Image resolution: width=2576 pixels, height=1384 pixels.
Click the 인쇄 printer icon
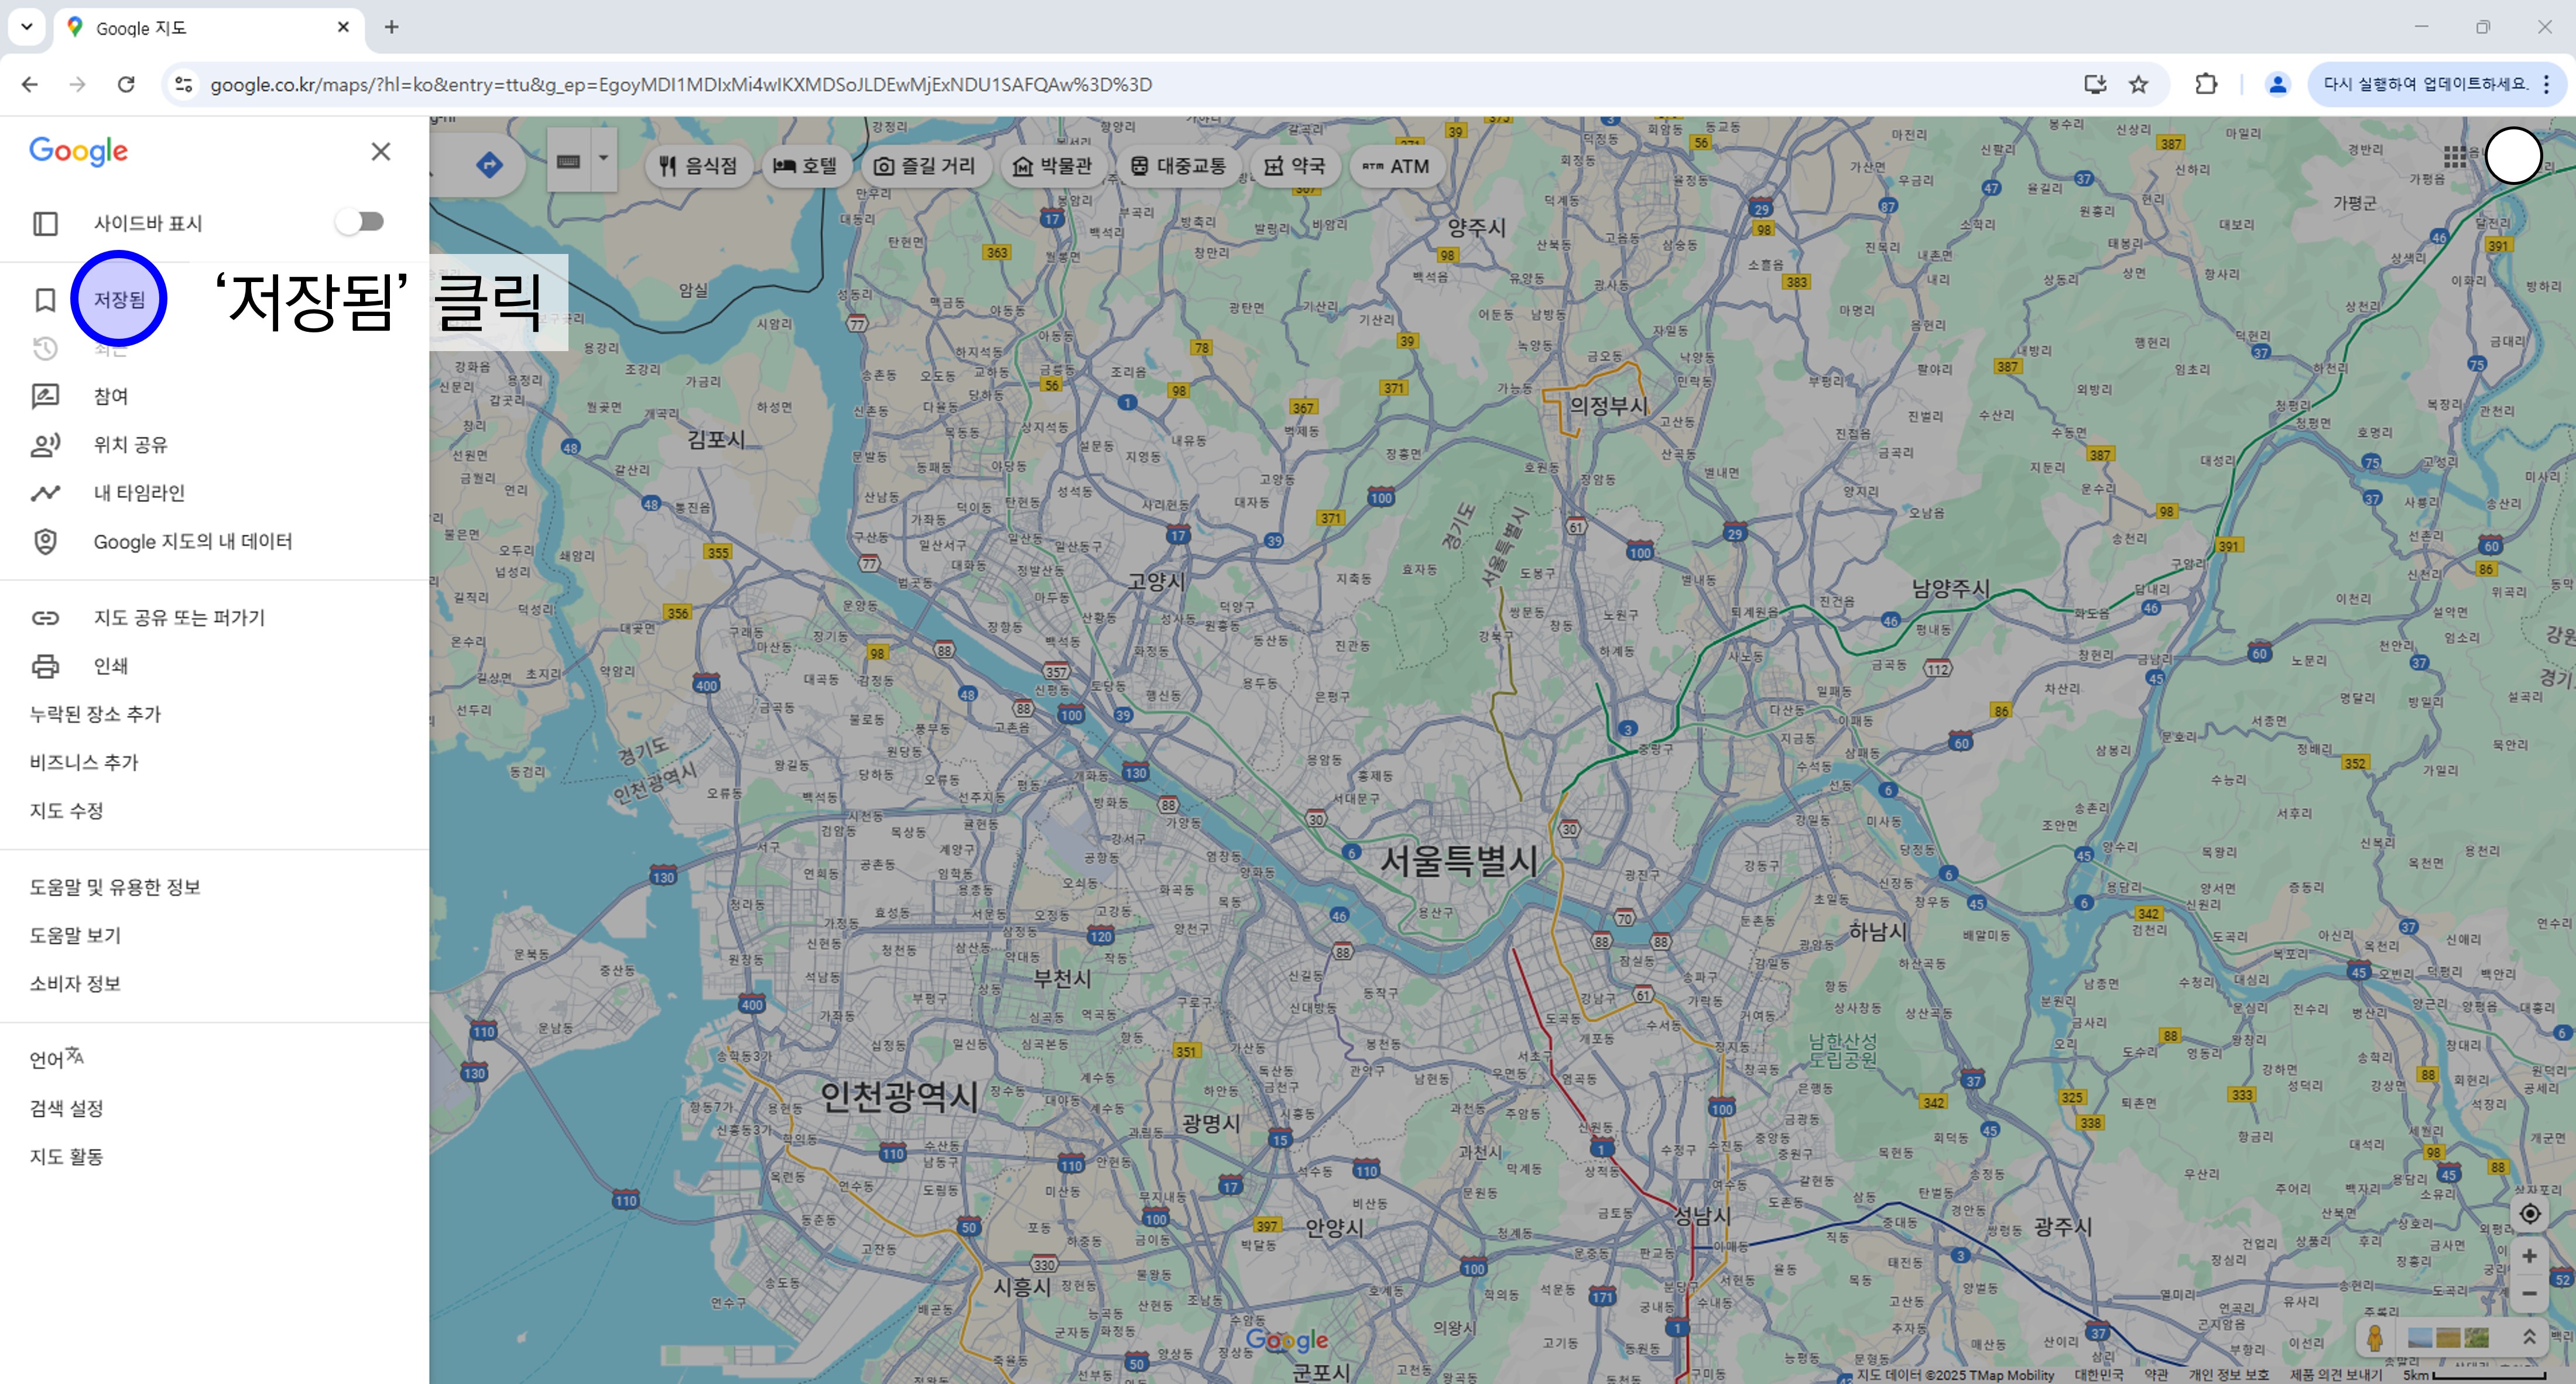point(45,665)
